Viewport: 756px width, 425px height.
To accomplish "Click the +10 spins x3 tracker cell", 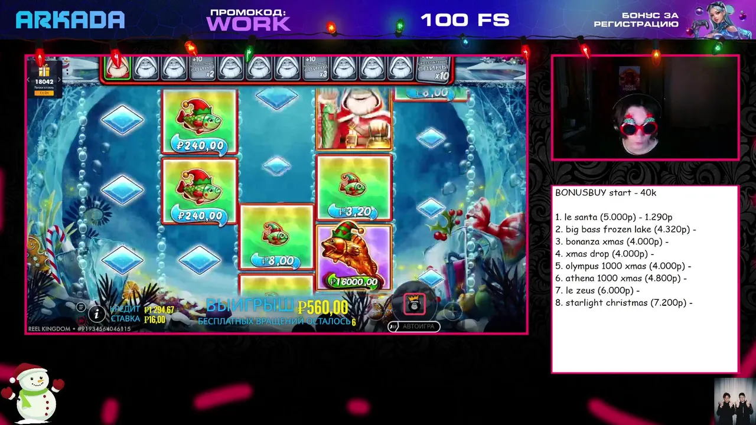I will pyautogui.click(x=315, y=68).
